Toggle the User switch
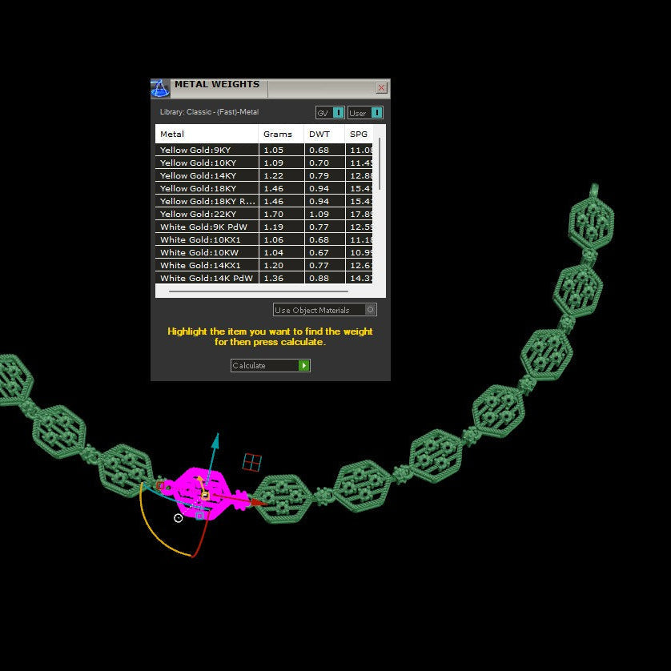 [x=376, y=113]
